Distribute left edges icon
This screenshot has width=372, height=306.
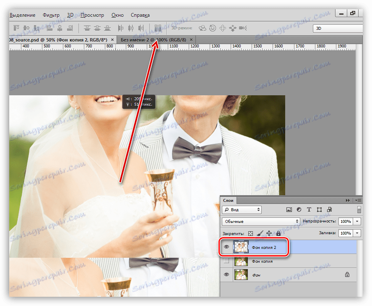point(120,28)
